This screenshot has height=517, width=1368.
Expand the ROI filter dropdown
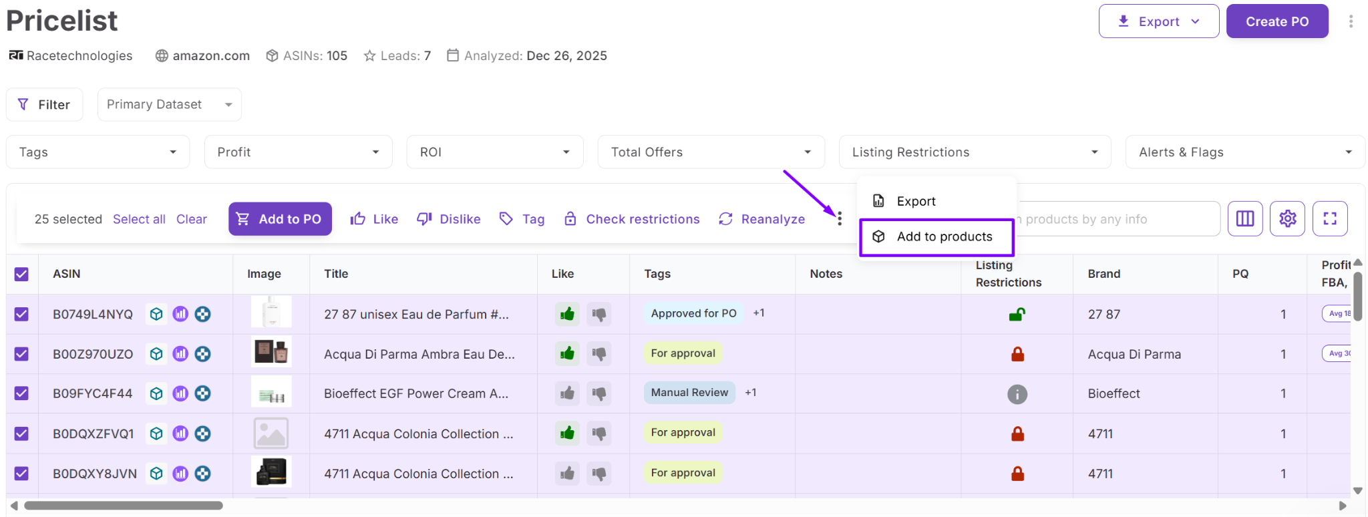click(x=495, y=152)
